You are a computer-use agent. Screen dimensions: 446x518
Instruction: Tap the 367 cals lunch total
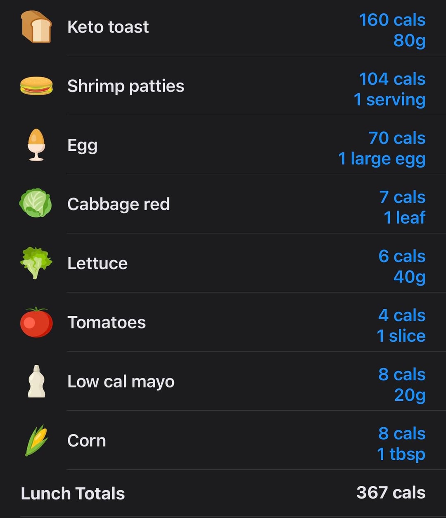(391, 493)
